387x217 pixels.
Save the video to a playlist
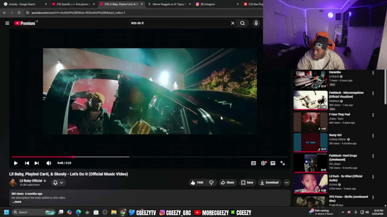(247, 183)
